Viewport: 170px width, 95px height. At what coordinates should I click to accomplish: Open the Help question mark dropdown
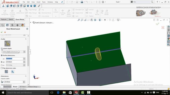[x=160, y=2]
